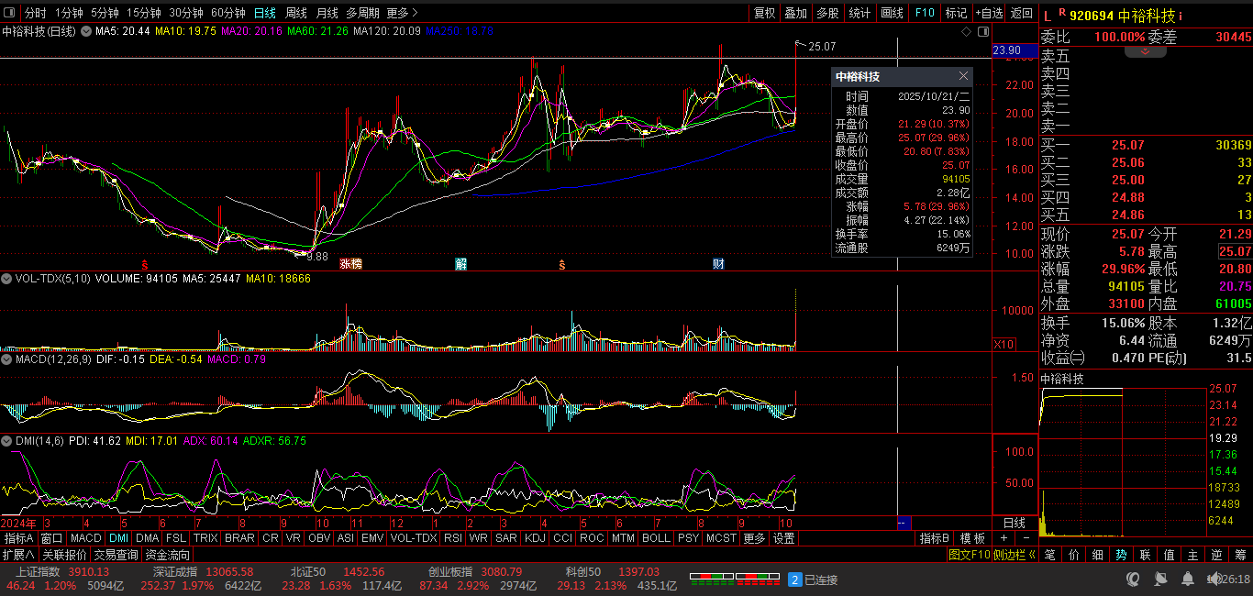
Task: Select the 60分钟 period tab
Action: (227, 13)
